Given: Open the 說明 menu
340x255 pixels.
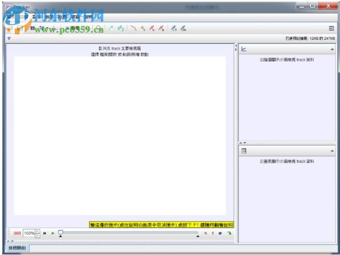Looking at the screenshot, I should click(x=88, y=17).
